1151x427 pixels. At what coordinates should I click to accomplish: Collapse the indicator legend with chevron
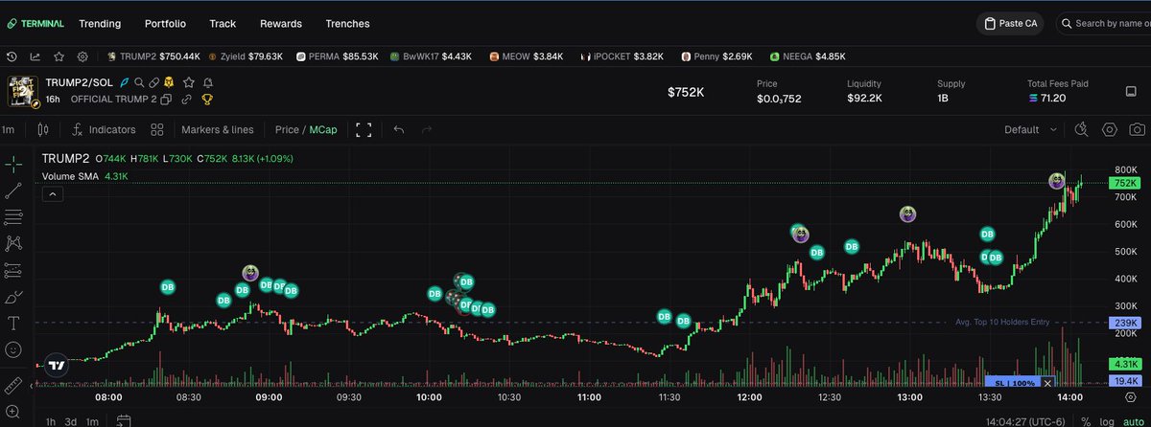pos(53,194)
